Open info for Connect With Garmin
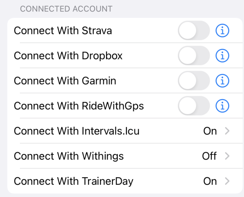Screen dimensions: 244x197 tap(222, 81)
